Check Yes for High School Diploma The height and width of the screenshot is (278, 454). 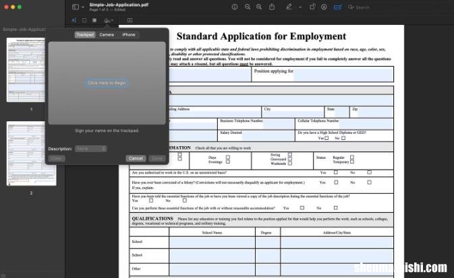pos(327,138)
